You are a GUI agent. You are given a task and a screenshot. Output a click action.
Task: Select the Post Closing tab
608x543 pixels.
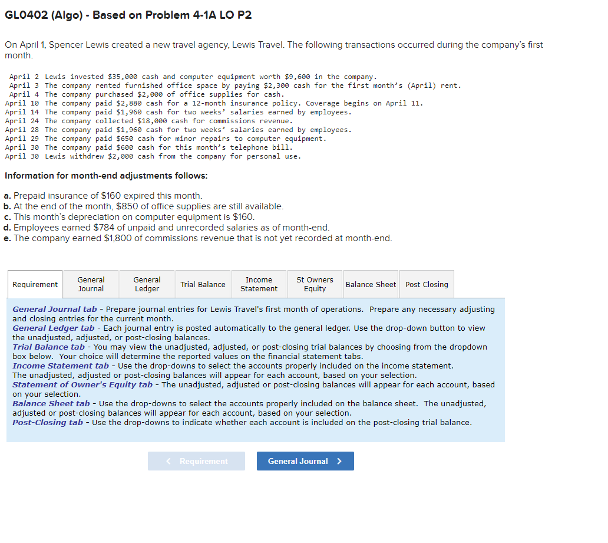(x=427, y=284)
